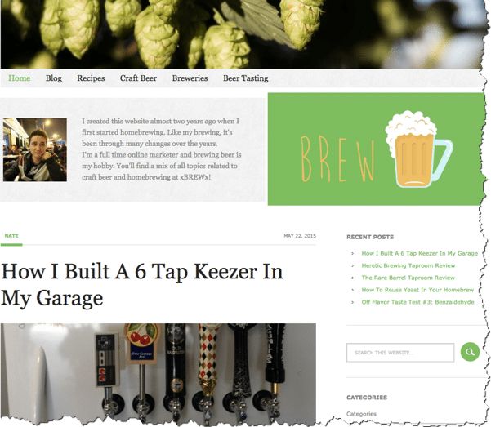
Task: Open recent post How I Built A 6 Tap Keezer
Action: [x=420, y=253]
